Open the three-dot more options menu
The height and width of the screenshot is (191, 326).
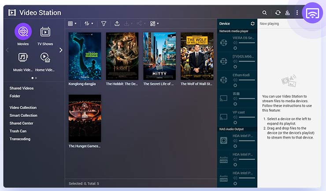(297, 13)
